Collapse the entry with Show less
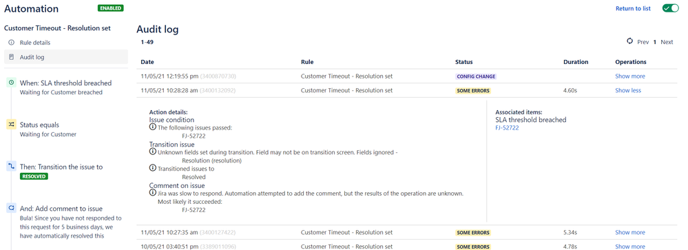Viewport: 688px width, 250px height. click(628, 90)
